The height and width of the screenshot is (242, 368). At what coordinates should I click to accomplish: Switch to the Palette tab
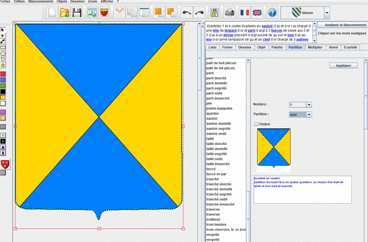276,47
